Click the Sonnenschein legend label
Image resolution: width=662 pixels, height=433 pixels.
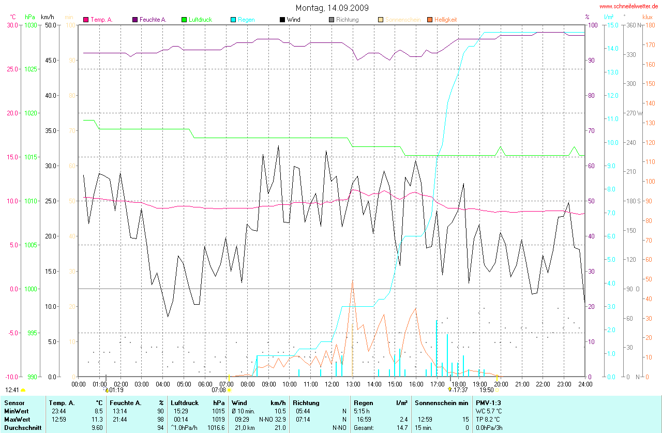[x=403, y=20]
